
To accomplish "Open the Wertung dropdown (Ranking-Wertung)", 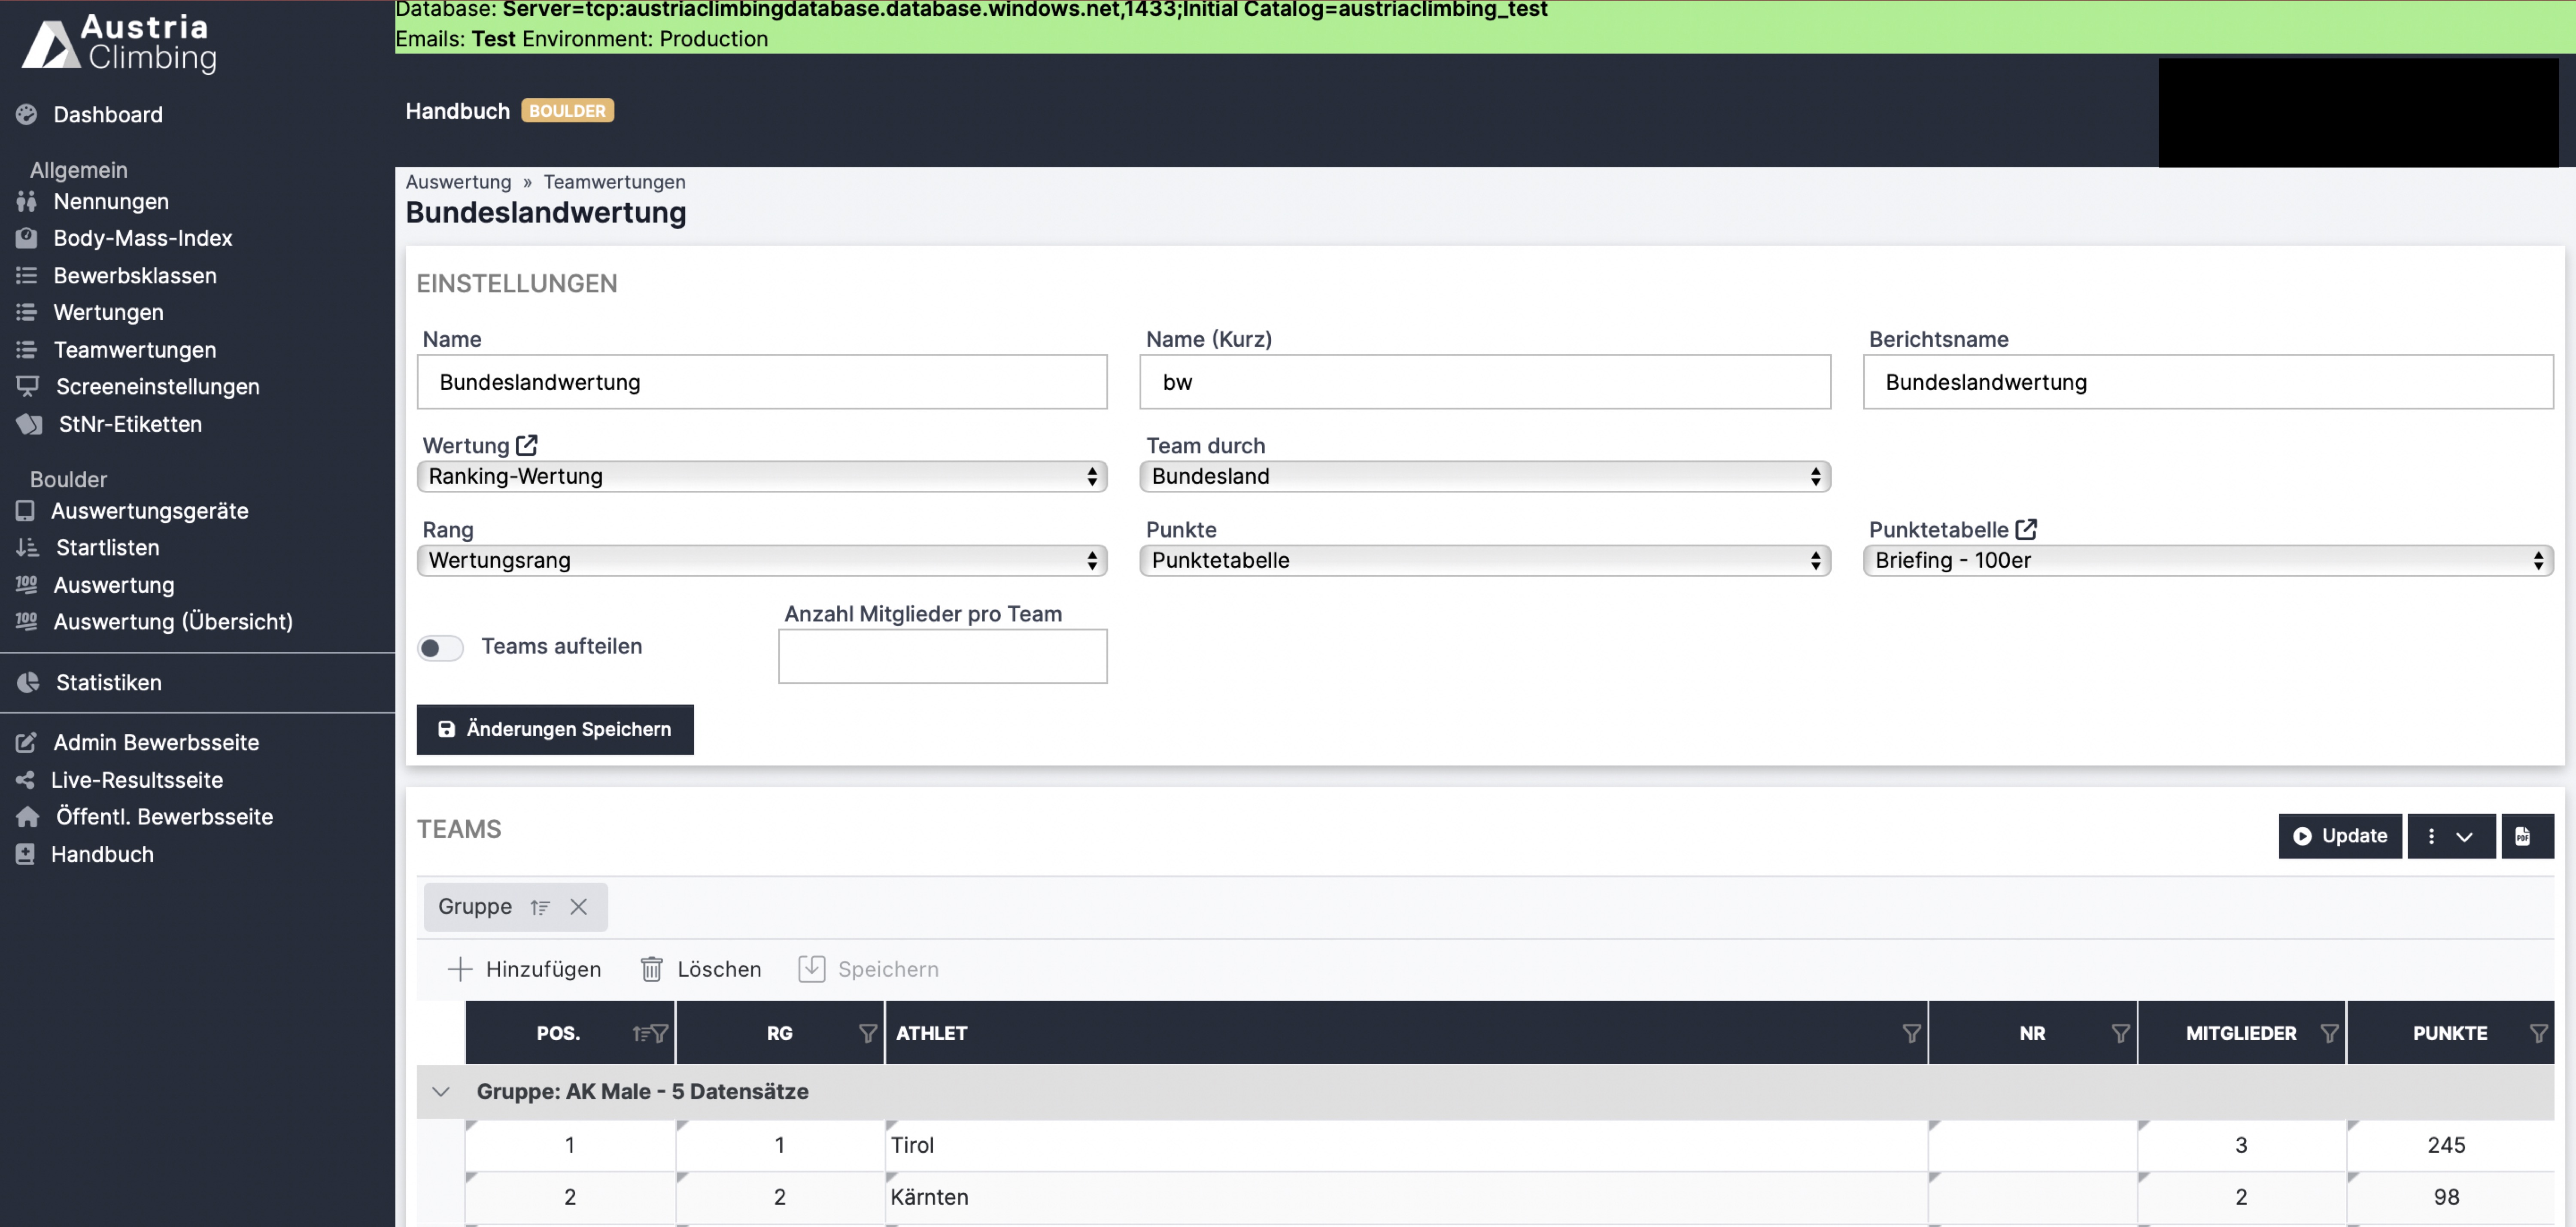I will pyautogui.click(x=761, y=476).
